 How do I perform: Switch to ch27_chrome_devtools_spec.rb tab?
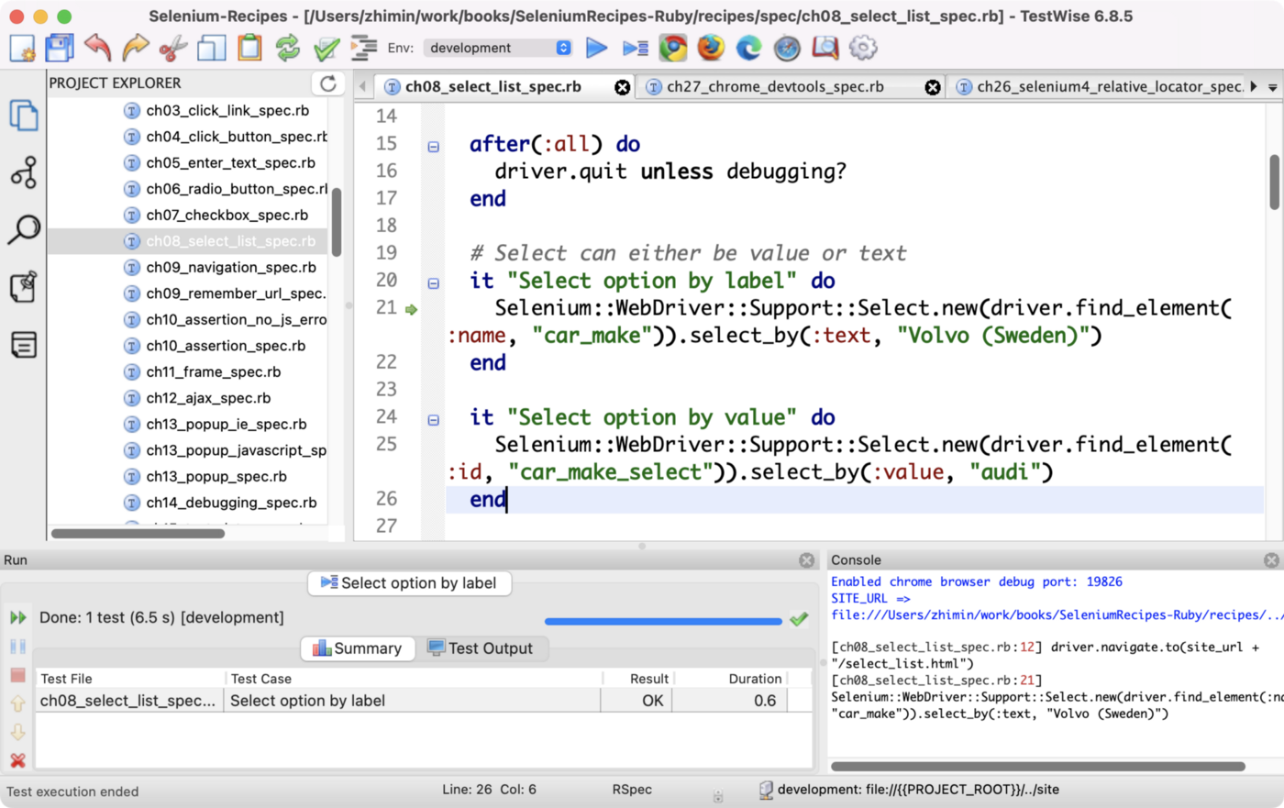tap(775, 86)
